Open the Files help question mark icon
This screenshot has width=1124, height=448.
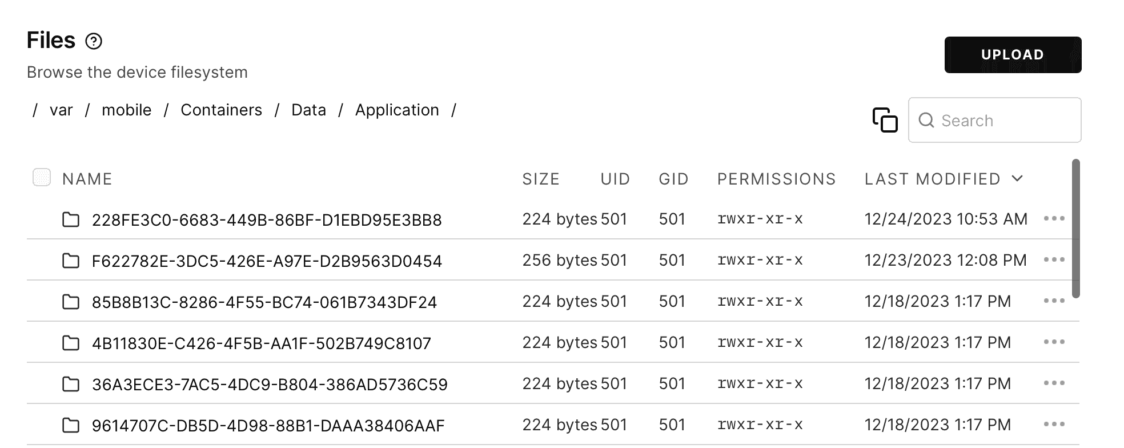tap(93, 41)
